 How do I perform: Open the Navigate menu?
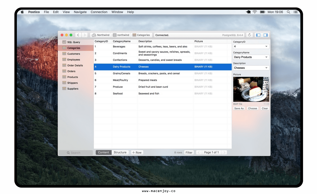[x=80, y=12]
